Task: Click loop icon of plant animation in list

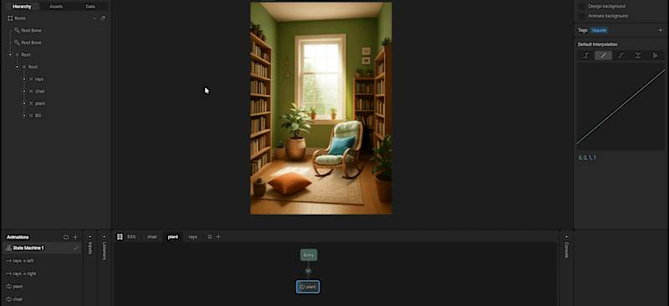Action: click(9, 287)
